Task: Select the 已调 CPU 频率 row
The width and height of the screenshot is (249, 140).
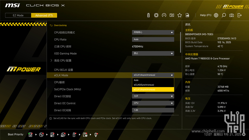Action: click(x=63, y=46)
